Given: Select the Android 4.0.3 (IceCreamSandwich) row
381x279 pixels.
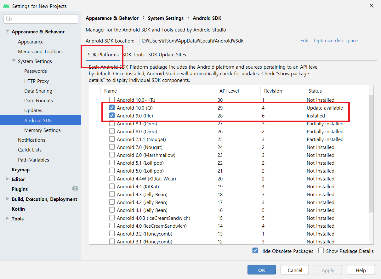Looking at the screenshot, I should pyautogui.click(x=229, y=218).
